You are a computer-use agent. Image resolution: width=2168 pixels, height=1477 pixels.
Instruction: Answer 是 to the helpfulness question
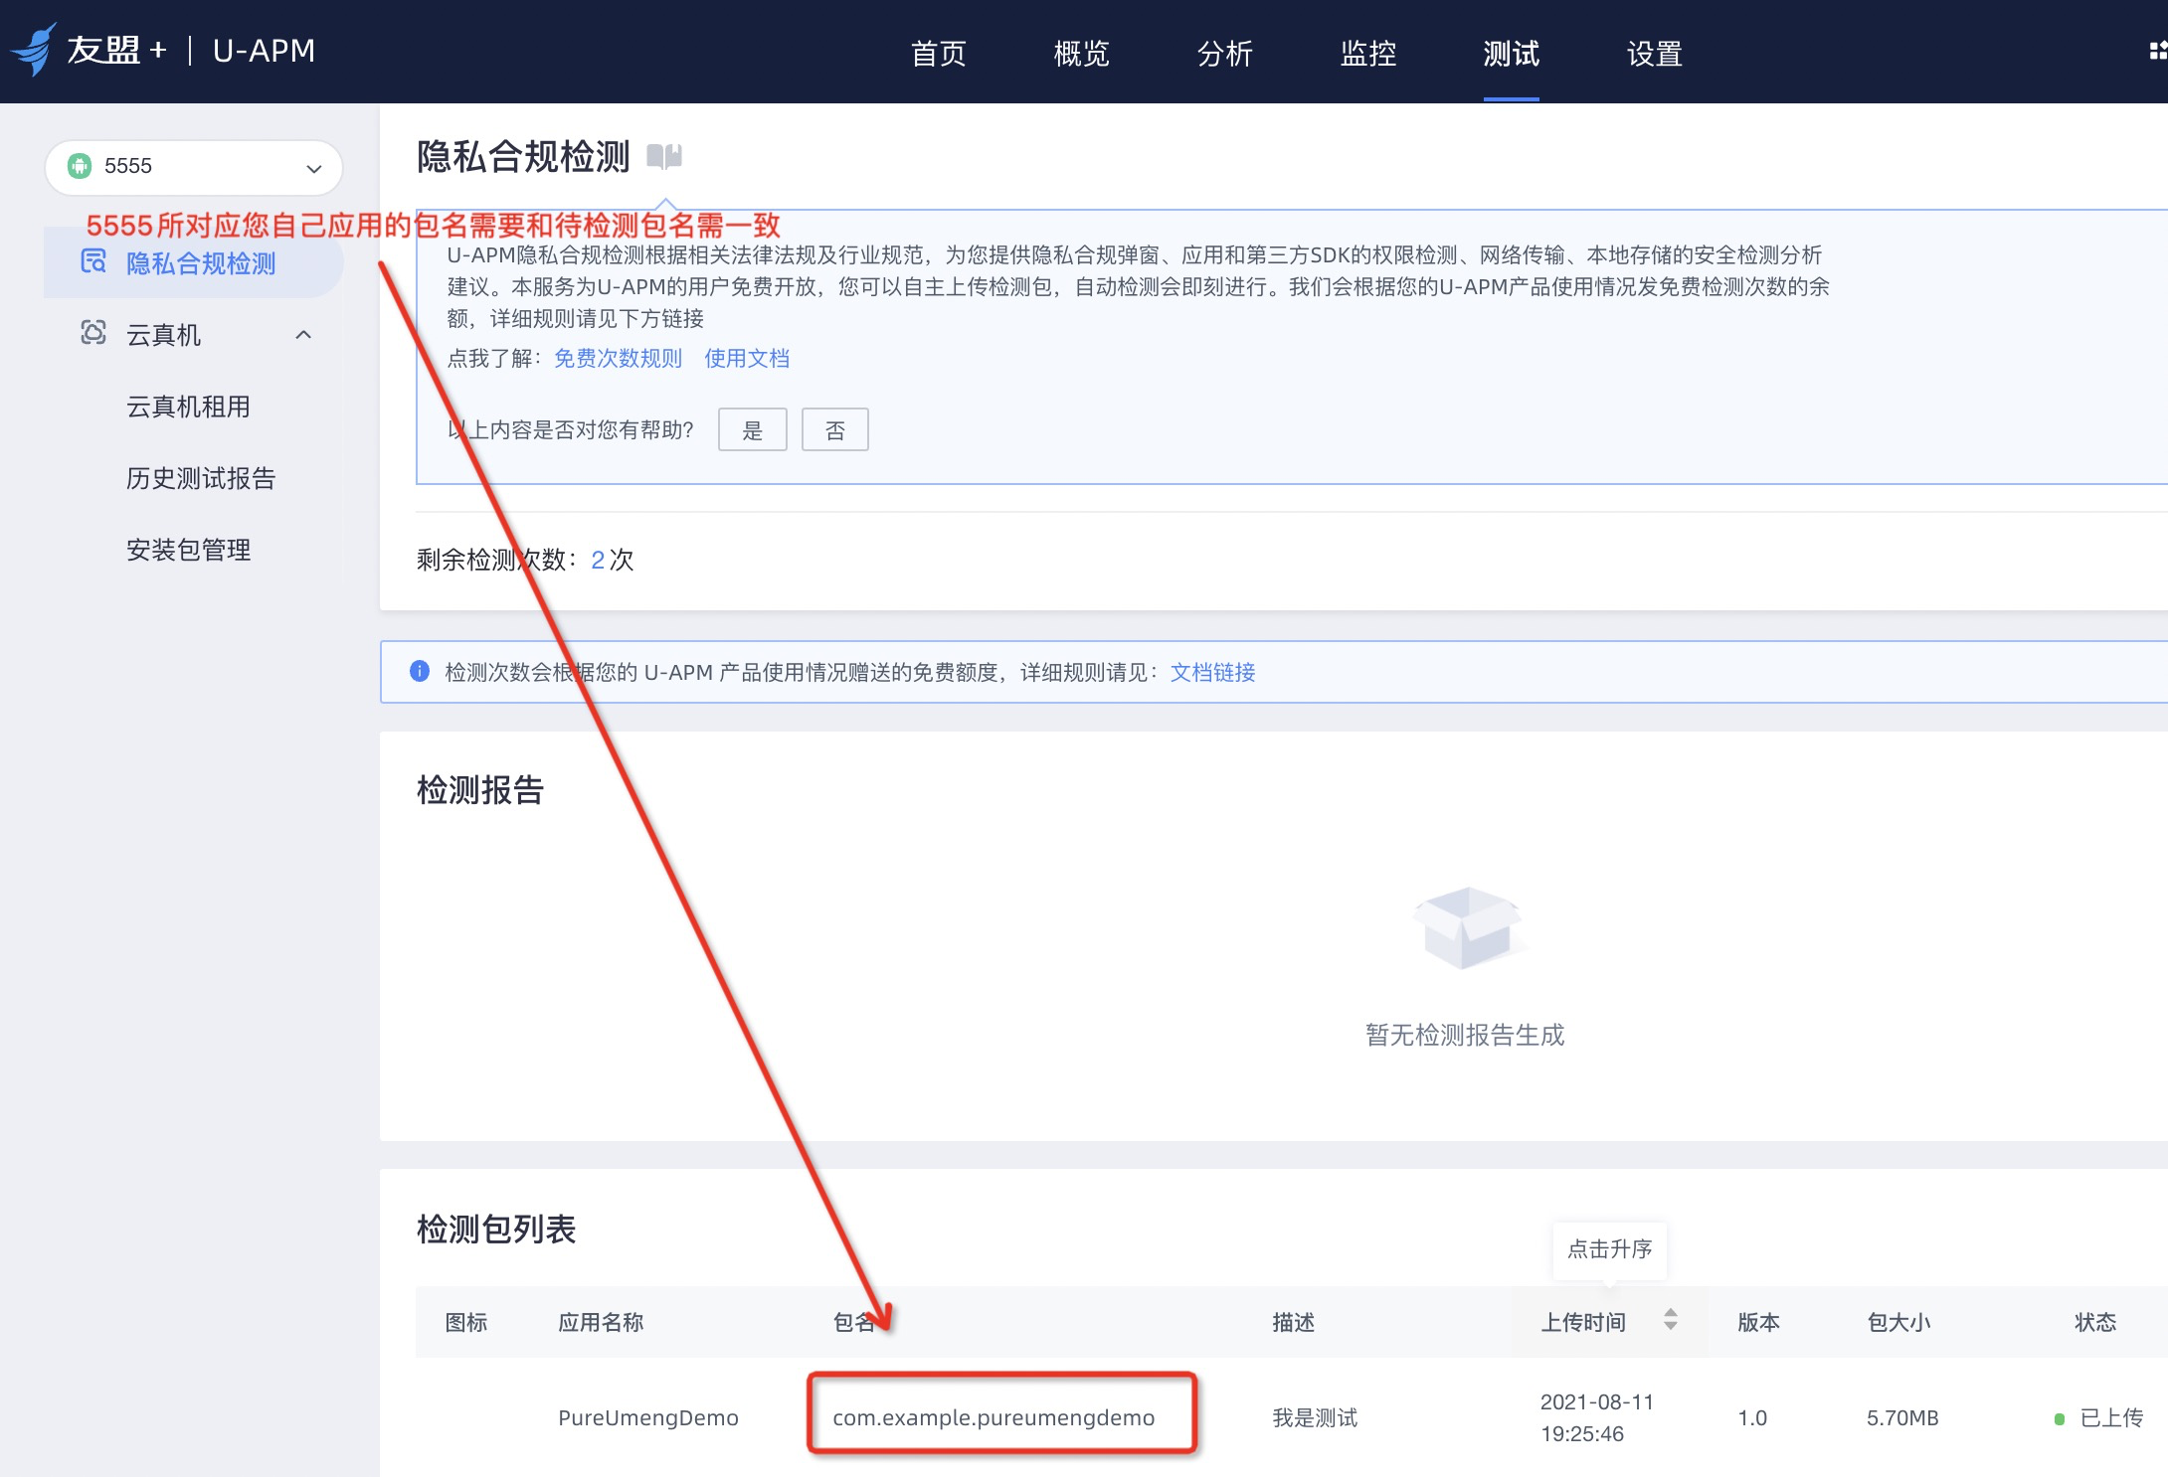click(x=753, y=430)
